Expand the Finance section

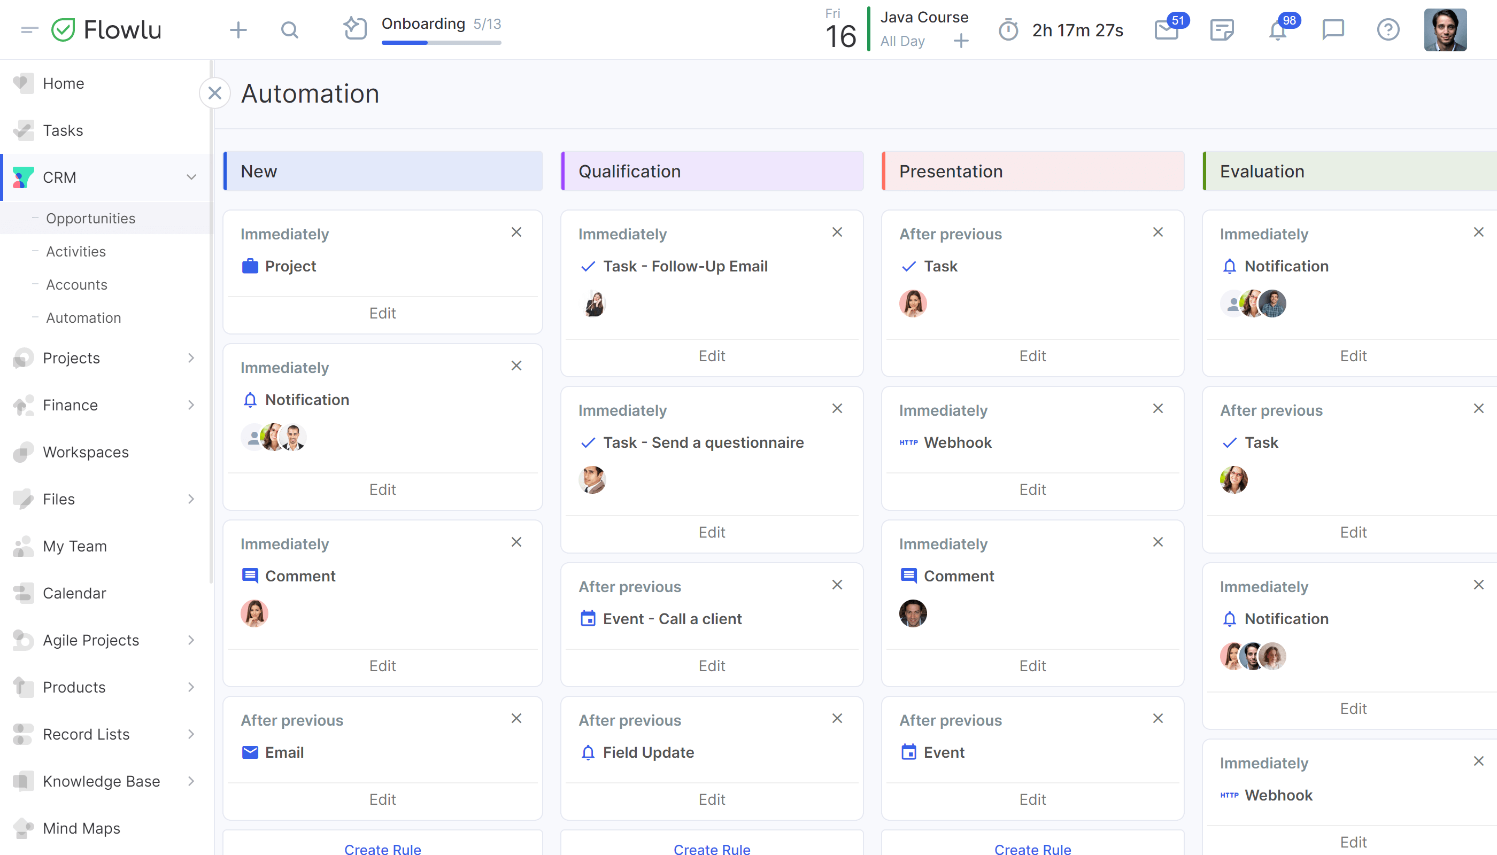(x=191, y=405)
